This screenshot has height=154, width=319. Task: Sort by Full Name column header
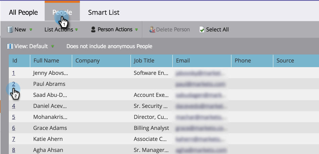[46, 61]
